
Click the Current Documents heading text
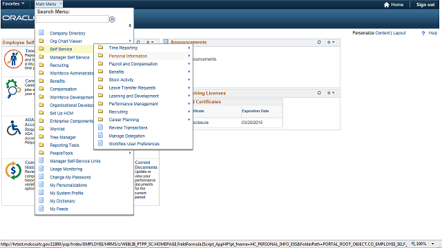click(x=146, y=165)
